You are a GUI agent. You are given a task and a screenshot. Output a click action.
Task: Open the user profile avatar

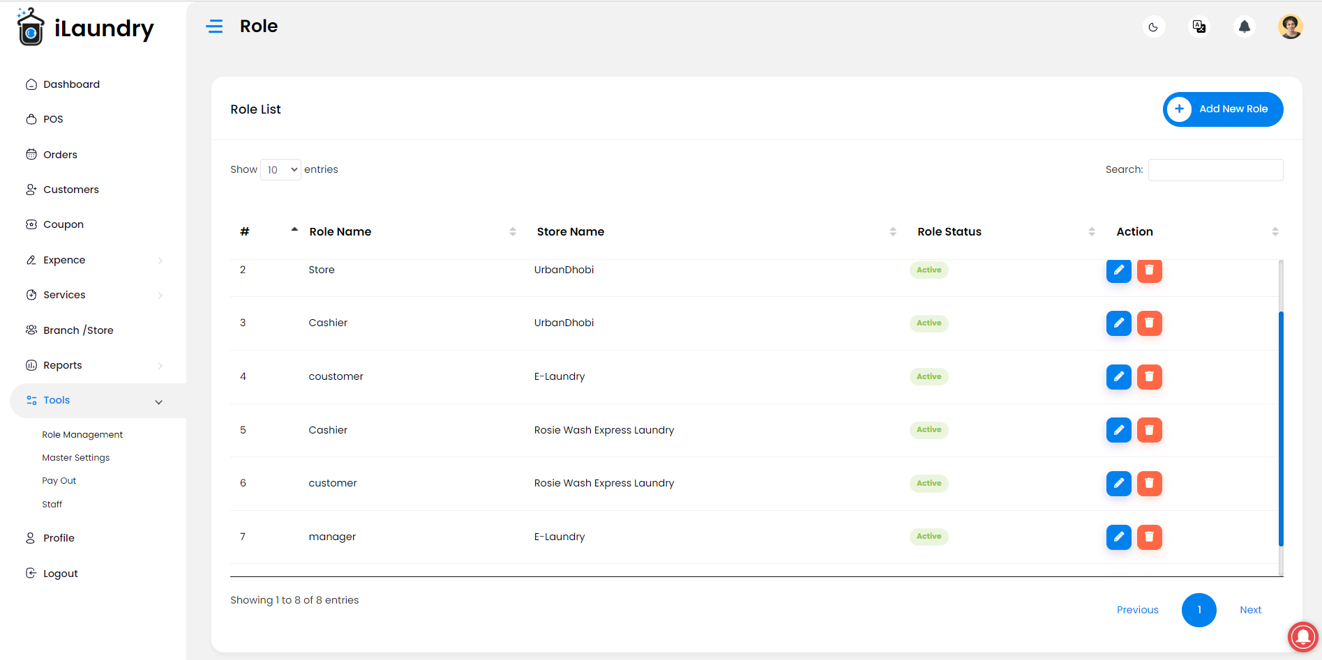click(x=1291, y=26)
